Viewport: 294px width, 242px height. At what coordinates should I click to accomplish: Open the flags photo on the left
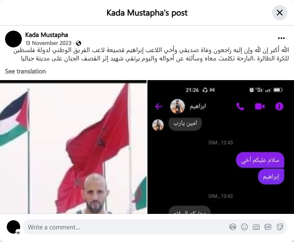73,147
